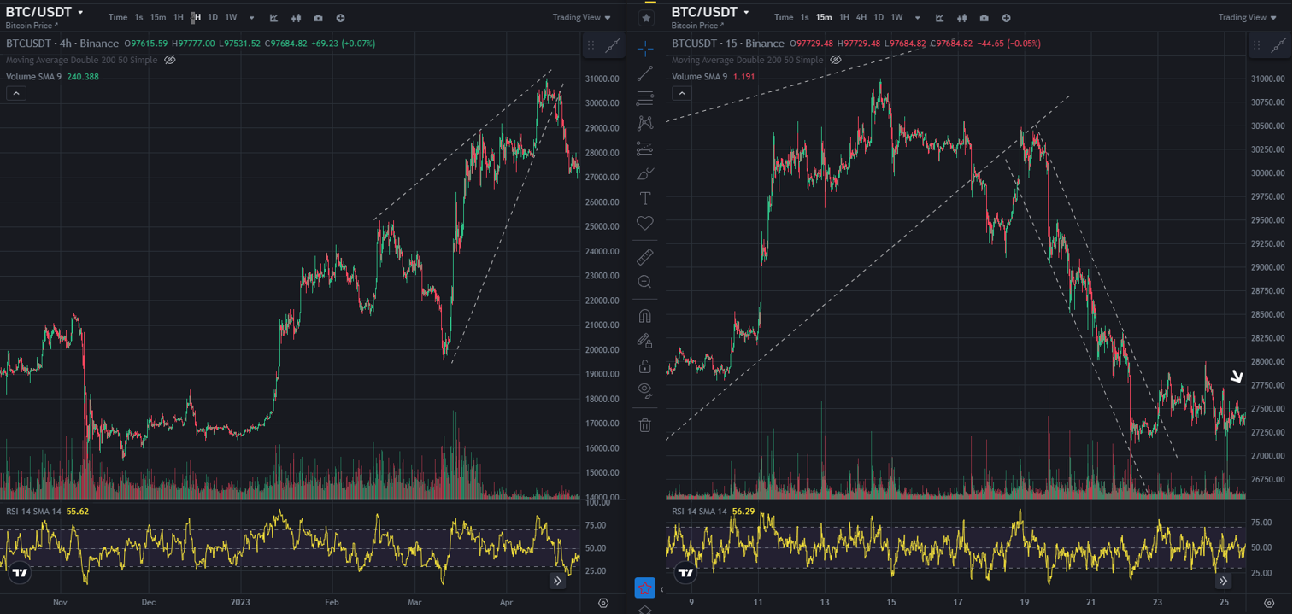Select the XABCD pattern tool
The image size is (1293, 614).
pyautogui.click(x=645, y=123)
